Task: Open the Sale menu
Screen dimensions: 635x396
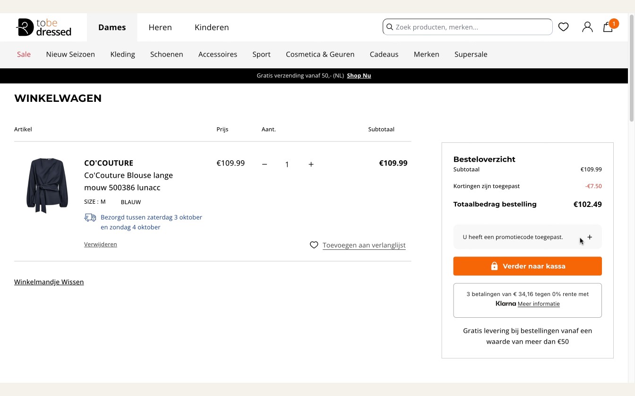Action: pos(24,54)
